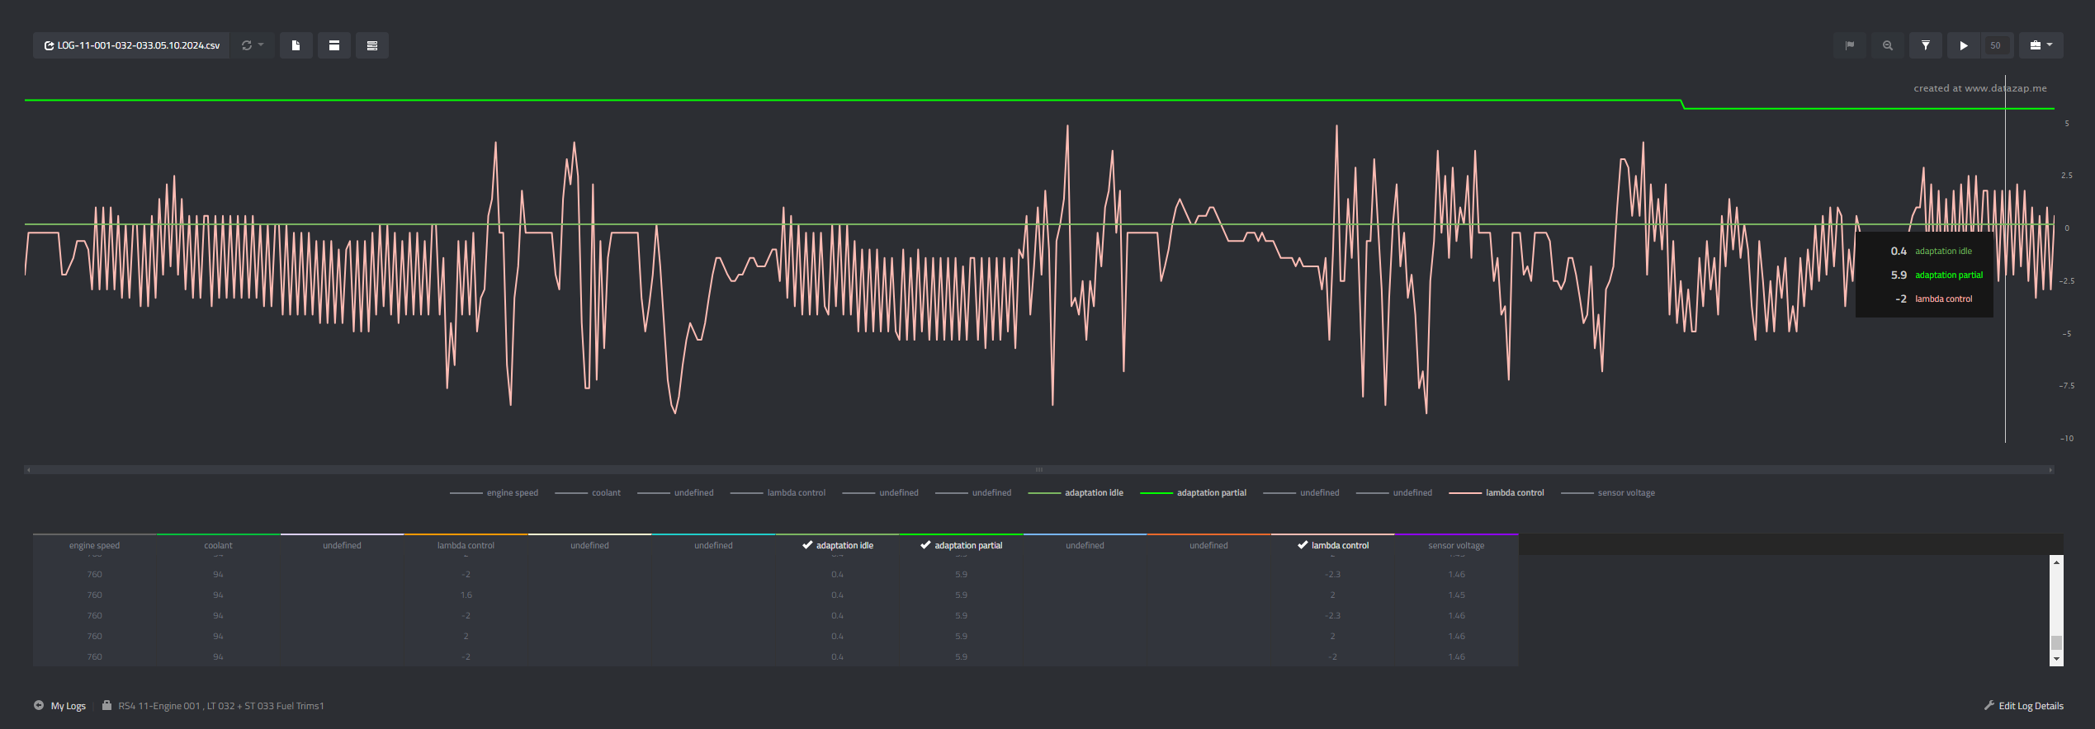Click the table scrollbar down arrow

coord(2056,660)
